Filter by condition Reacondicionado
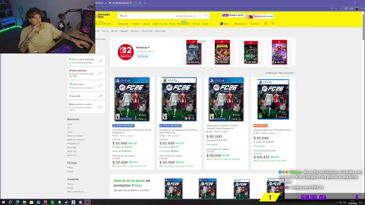The width and height of the screenshot is (365, 205). pyautogui.click(x=76, y=192)
